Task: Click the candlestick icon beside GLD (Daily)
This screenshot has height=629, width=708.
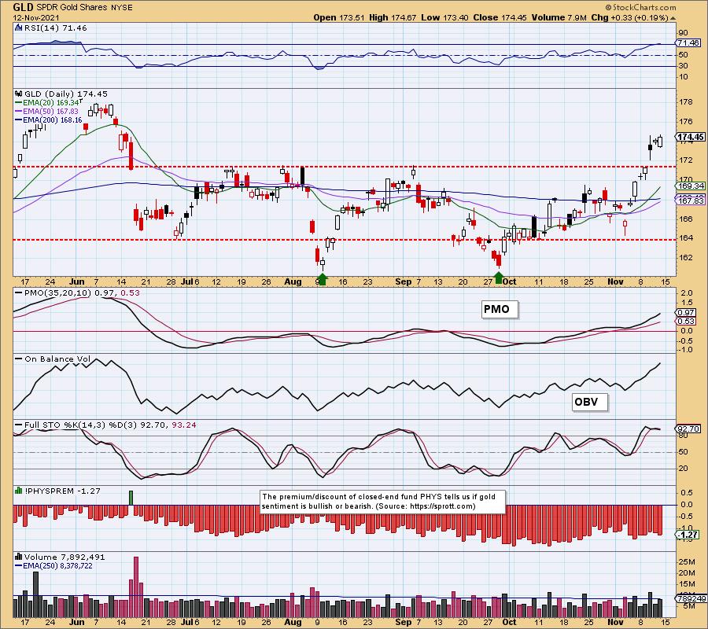Action: [19, 94]
